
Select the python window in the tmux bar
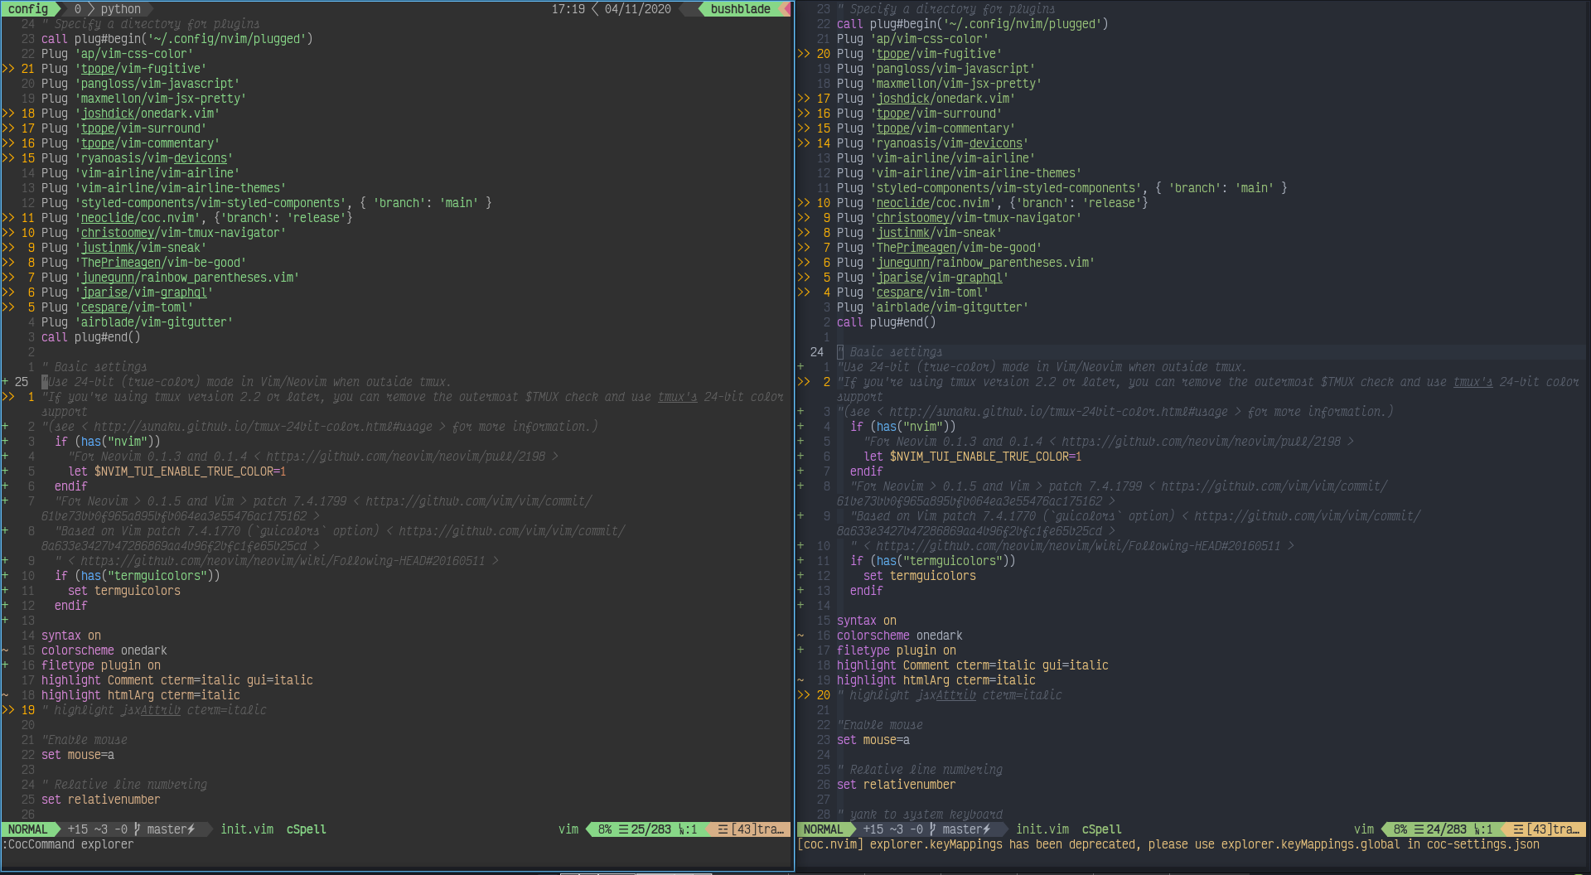click(121, 9)
